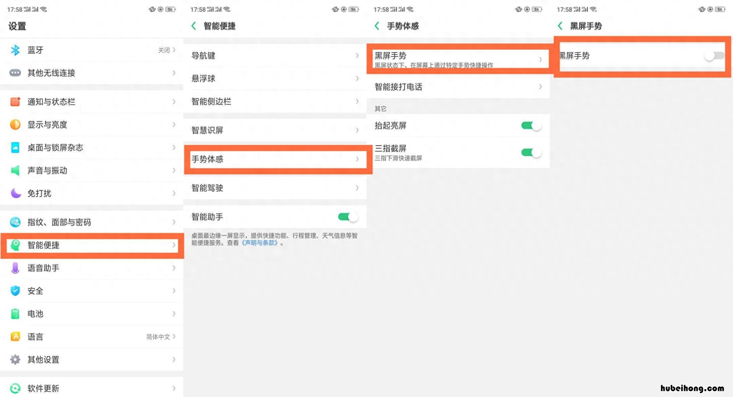Open the 语言 row chevron showing 简体中文
The image size is (733, 397).
[x=174, y=337]
